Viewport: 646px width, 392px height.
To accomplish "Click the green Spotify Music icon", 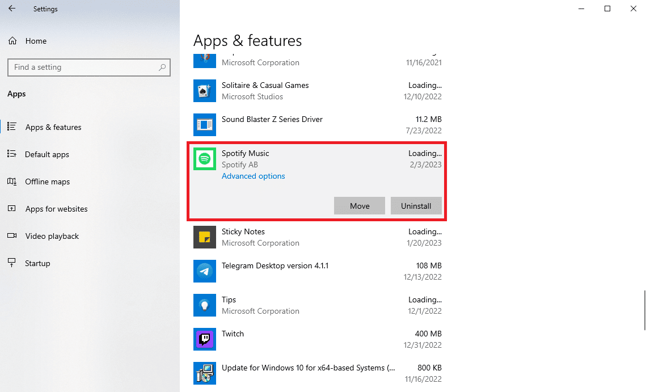I will 205,159.
